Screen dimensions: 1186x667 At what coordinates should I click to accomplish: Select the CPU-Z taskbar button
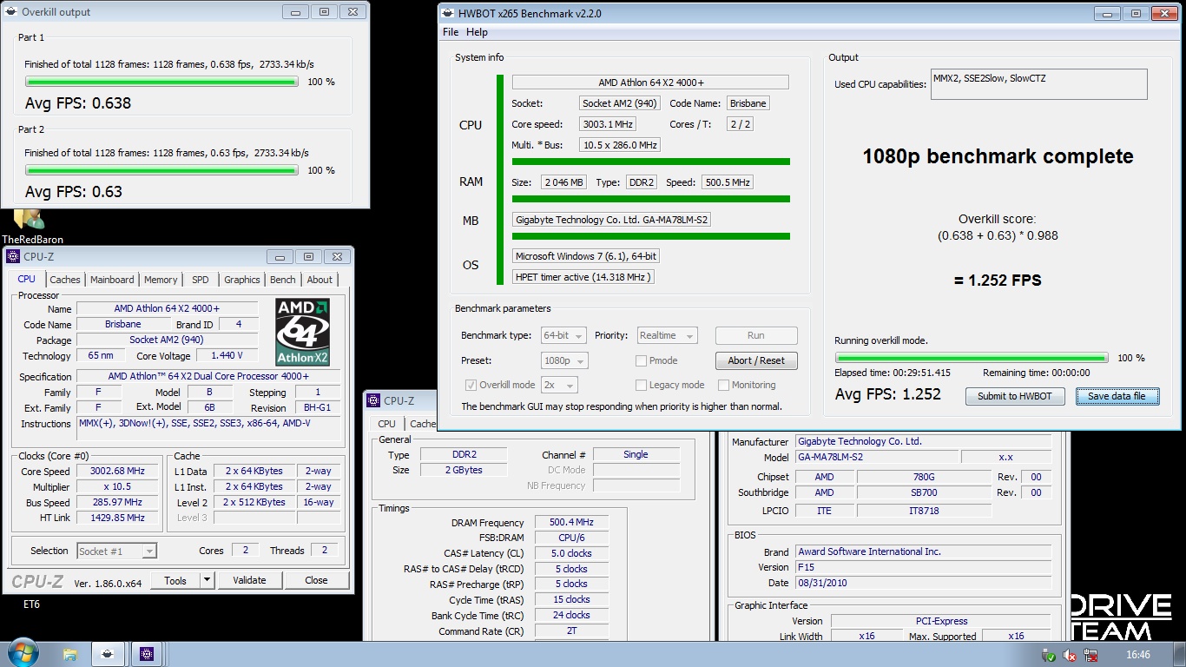pyautogui.click(x=146, y=654)
